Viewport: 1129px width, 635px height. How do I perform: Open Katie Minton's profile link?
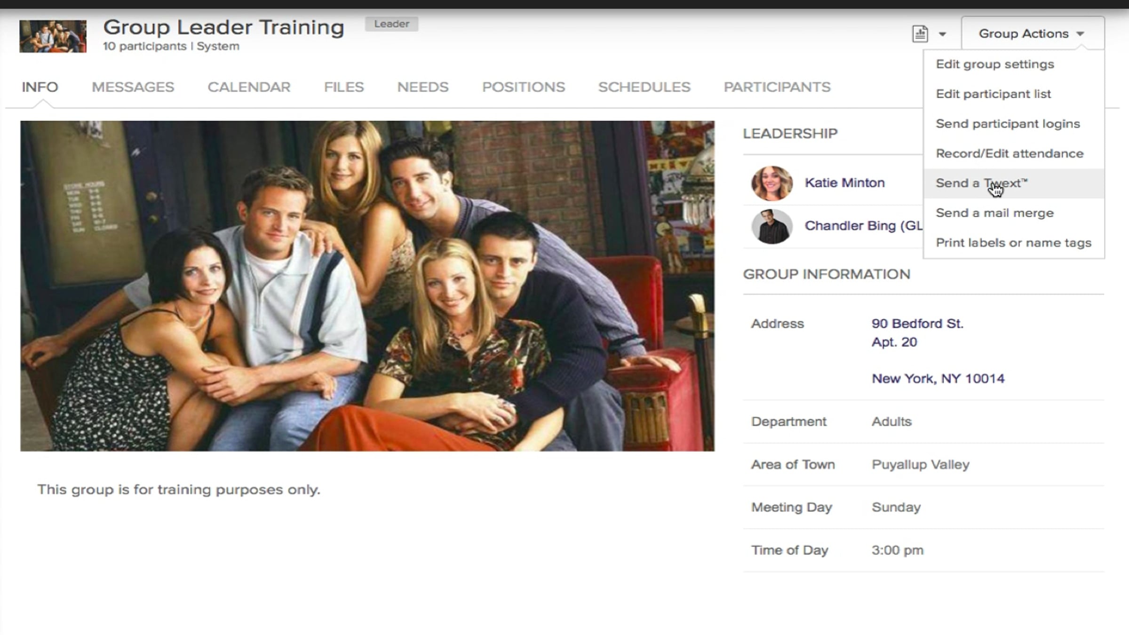tap(844, 183)
